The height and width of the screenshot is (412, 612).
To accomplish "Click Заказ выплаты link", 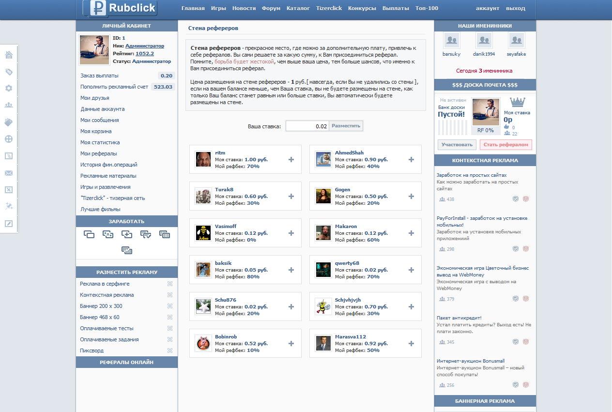I will (x=99, y=76).
